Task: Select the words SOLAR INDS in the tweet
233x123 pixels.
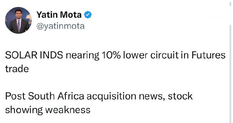Action: [34, 55]
